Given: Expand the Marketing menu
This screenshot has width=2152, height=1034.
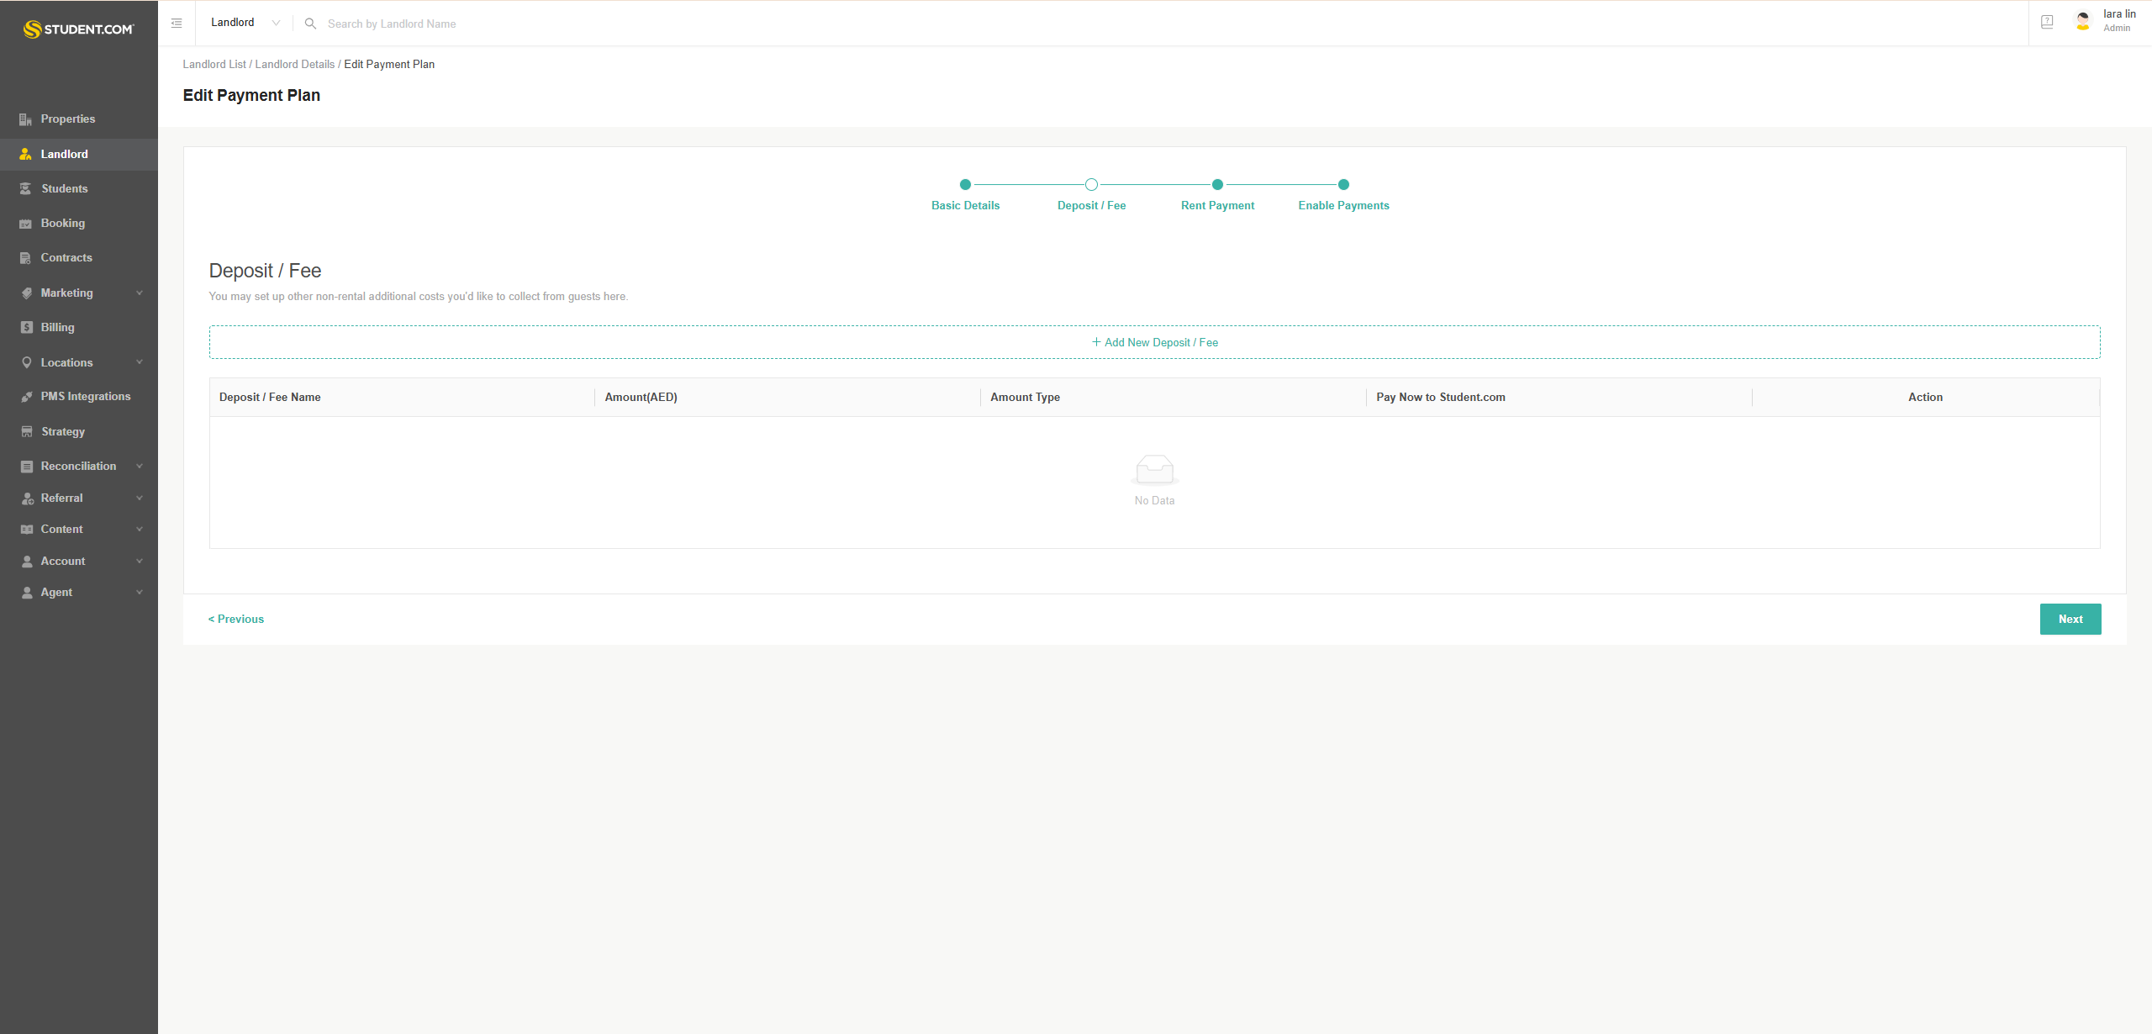Looking at the screenshot, I should click(x=67, y=293).
